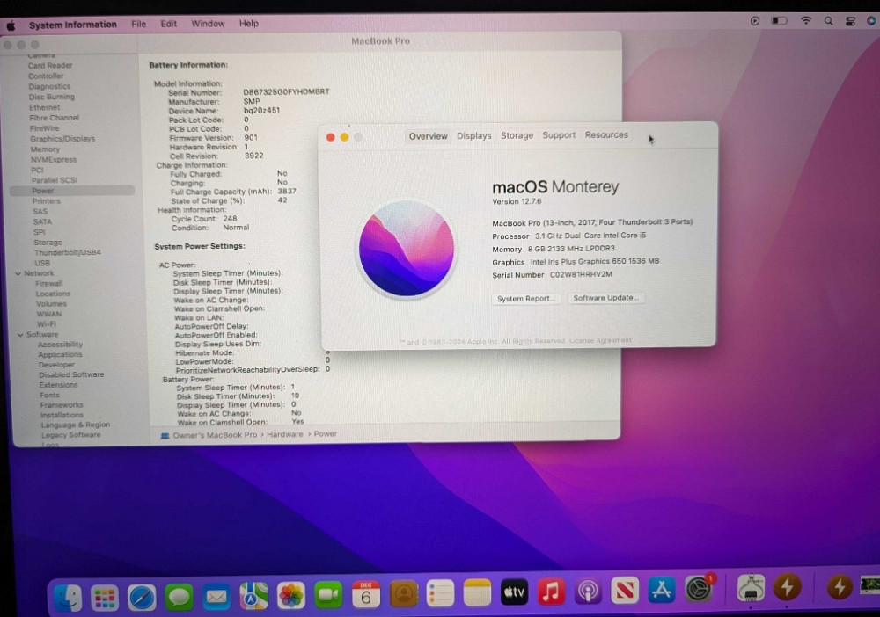
Task: Launch the Music app
Action: click(550, 591)
